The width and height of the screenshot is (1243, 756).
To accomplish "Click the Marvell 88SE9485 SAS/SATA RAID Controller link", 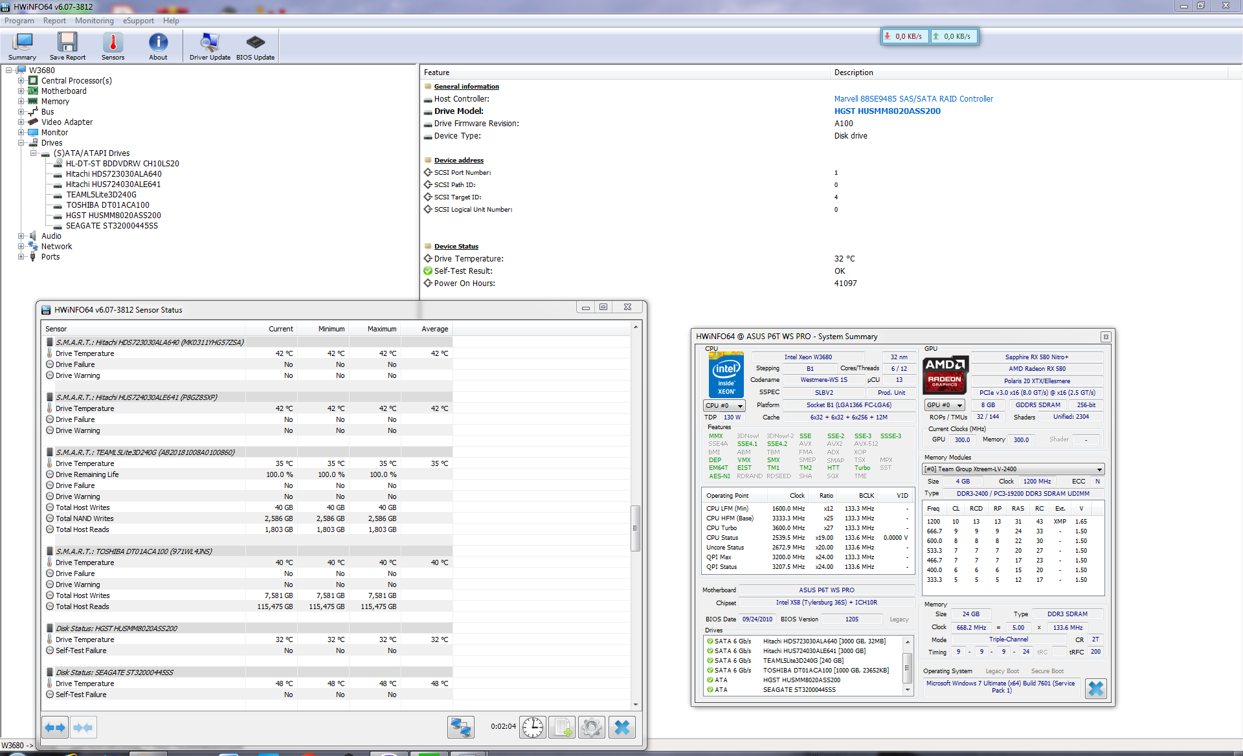I will [x=913, y=99].
